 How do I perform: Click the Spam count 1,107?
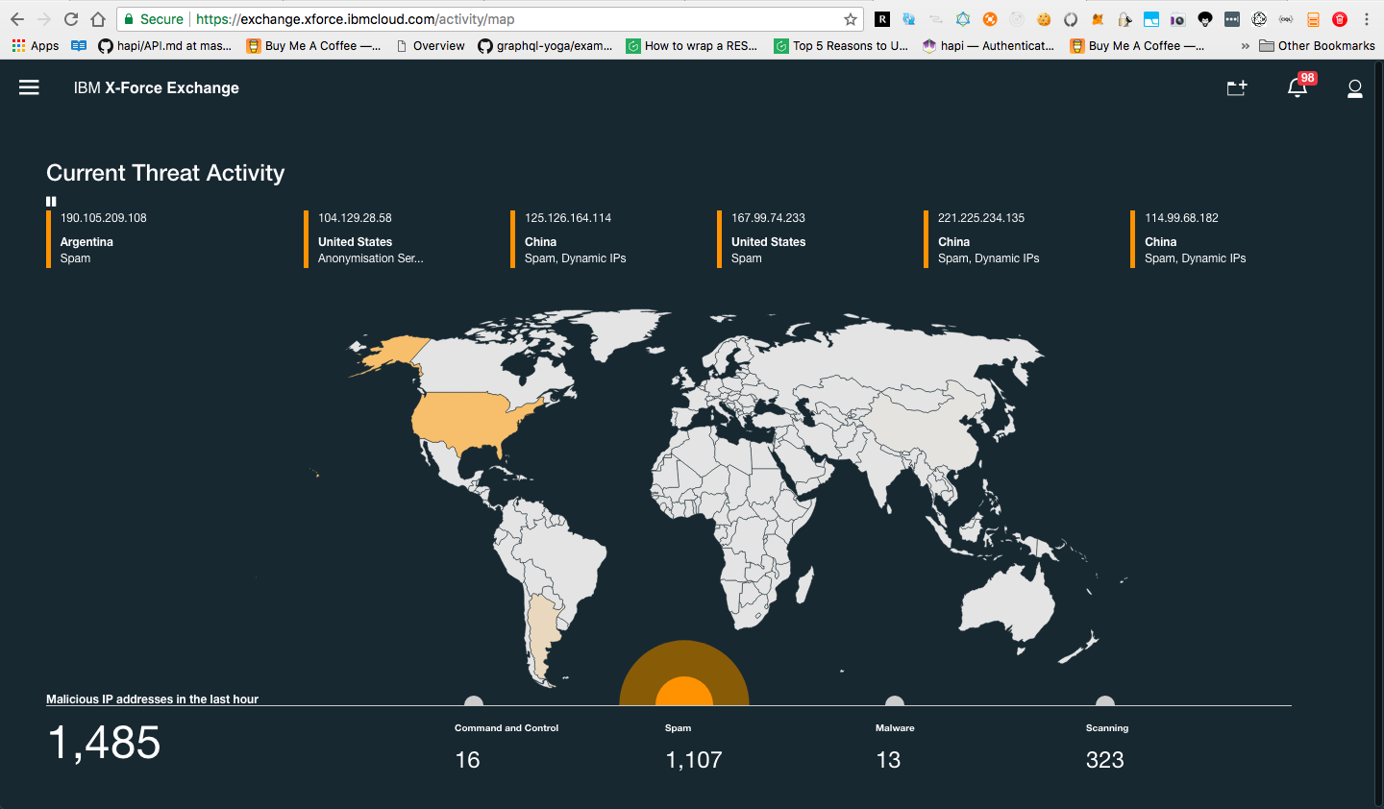coord(694,760)
